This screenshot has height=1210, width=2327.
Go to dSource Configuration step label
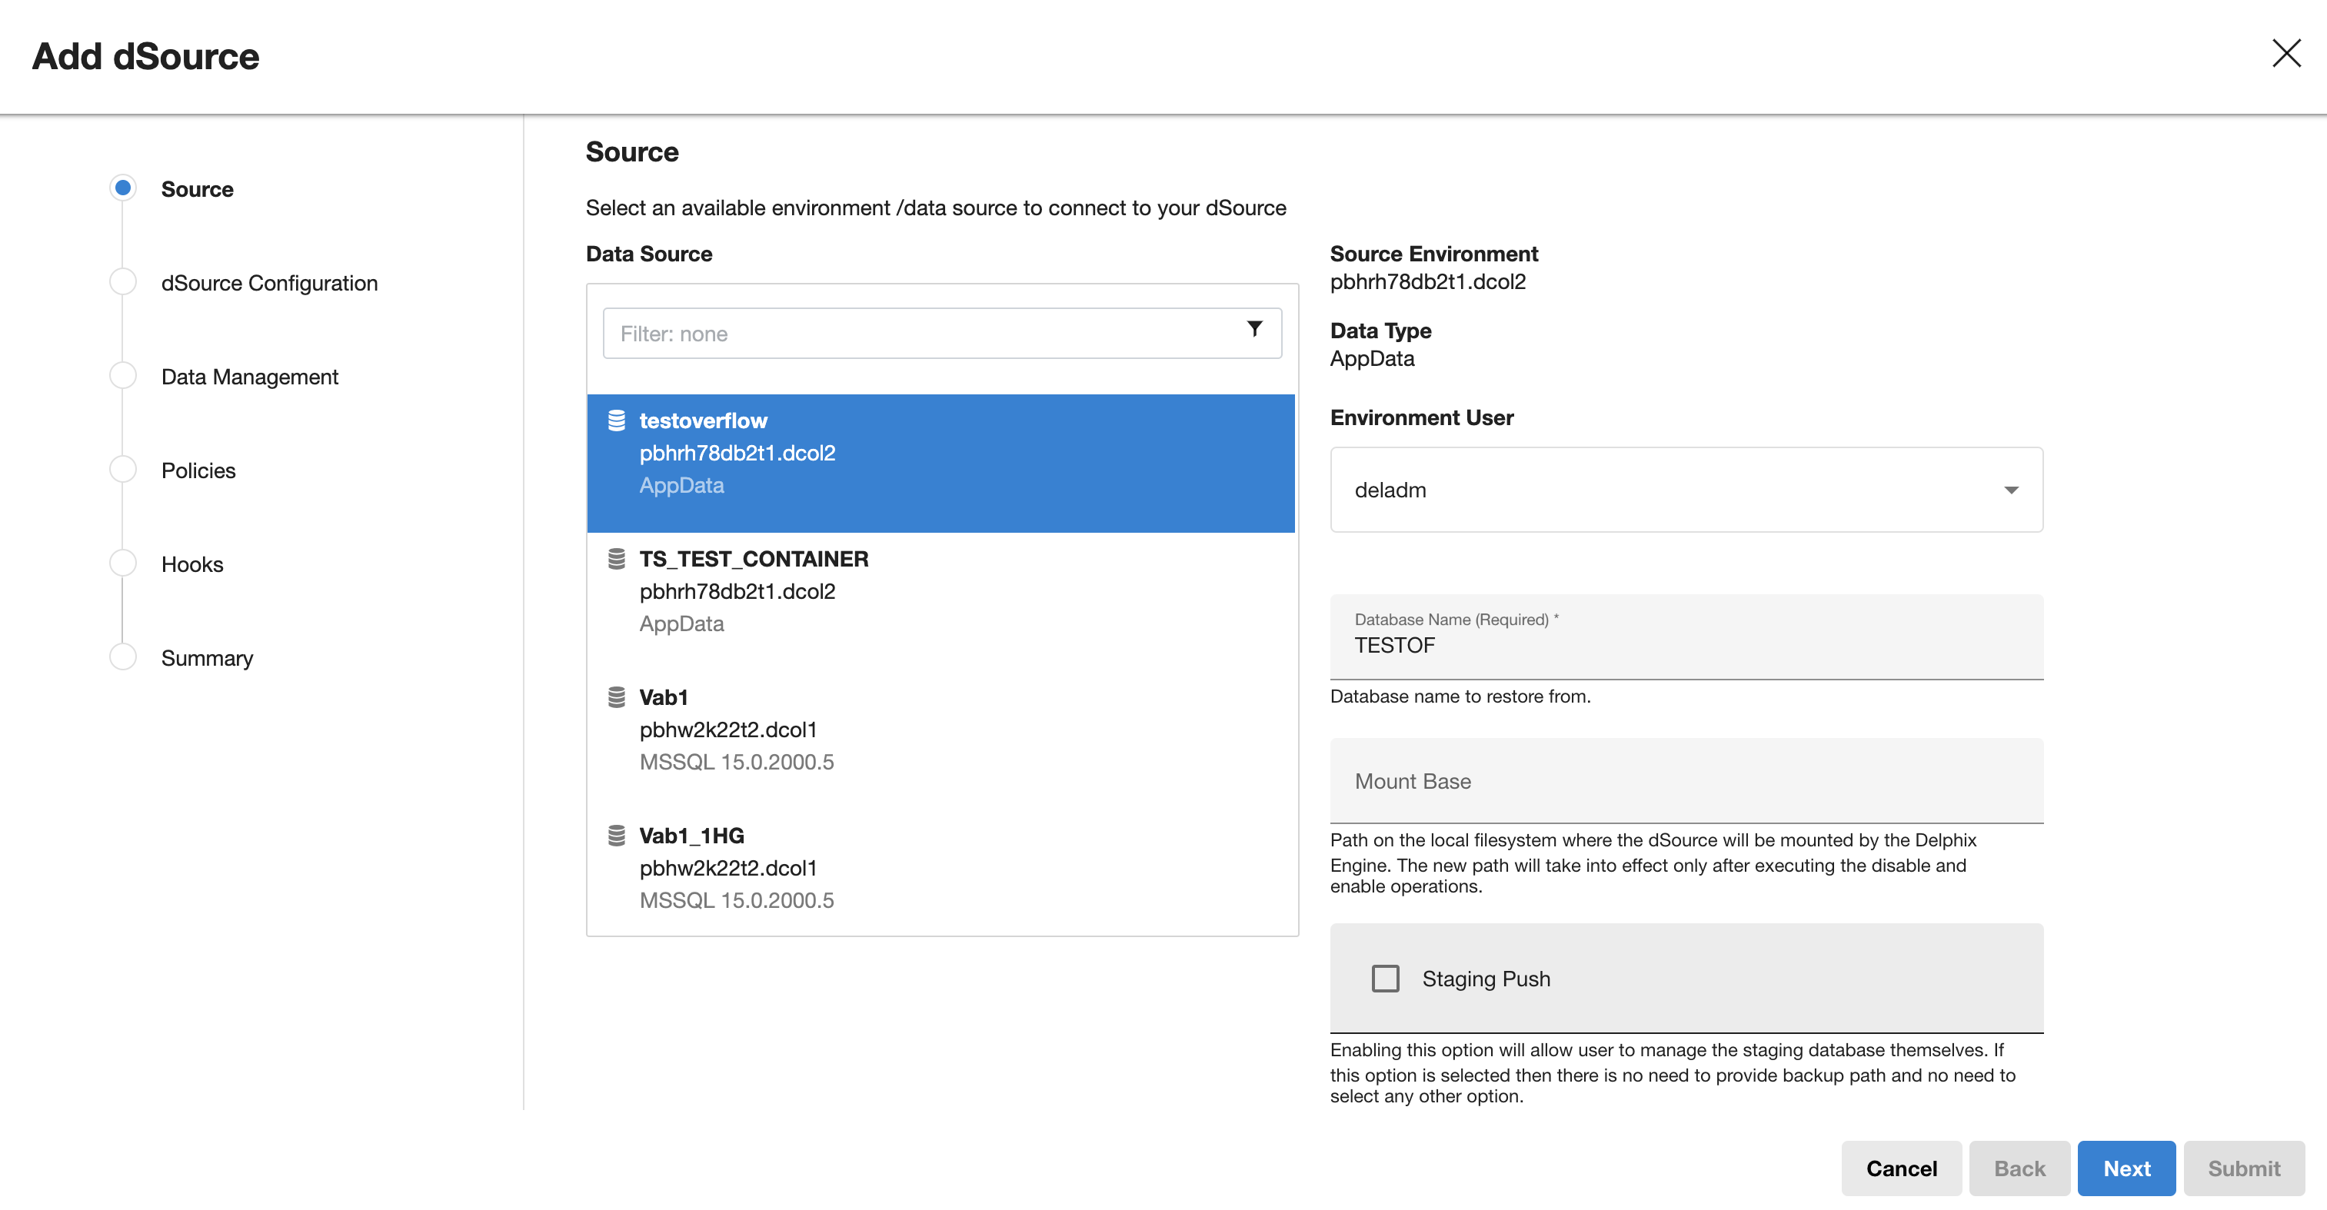[269, 284]
